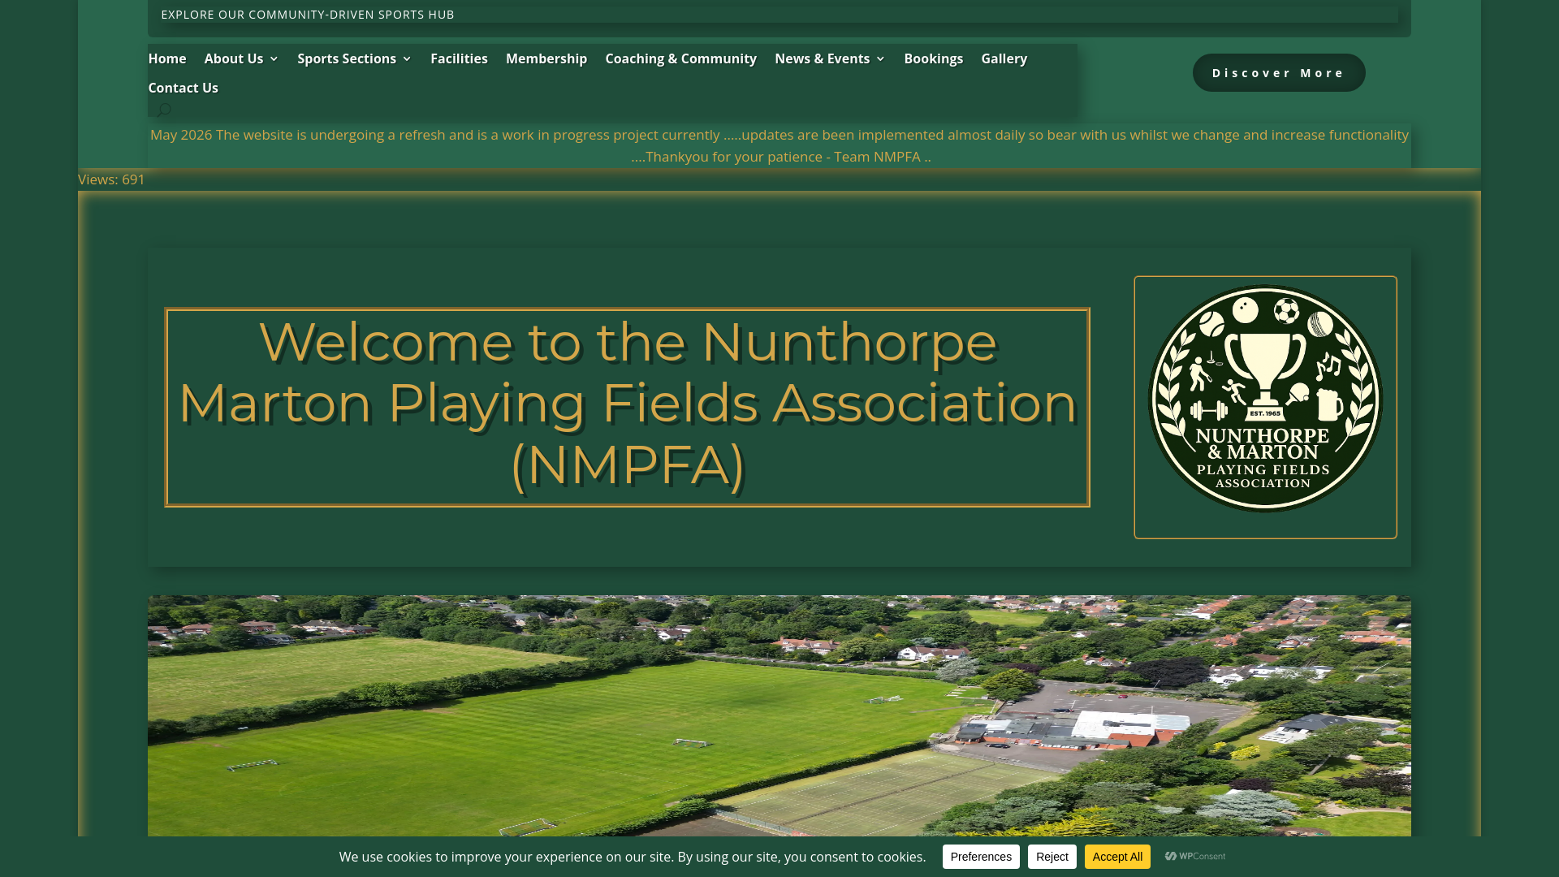Expand the News & Events submenu chevron

click(880, 59)
